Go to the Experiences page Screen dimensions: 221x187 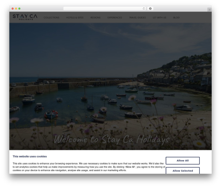click(x=115, y=18)
